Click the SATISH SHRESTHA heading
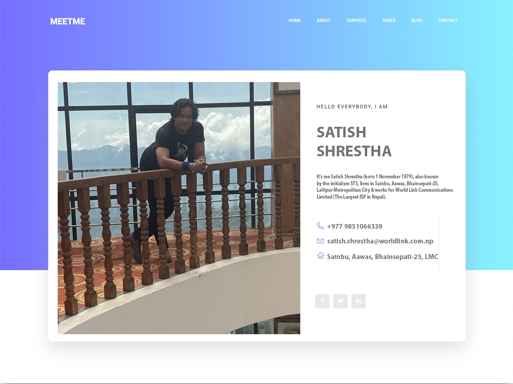This screenshot has height=384, width=513. pos(354,142)
